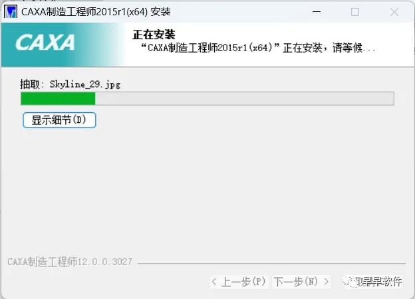Image resolution: width=415 pixels, height=299 pixels.
Task: Click the version text CAXA制造工程师12.0.0.3027
Action: pyautogui.click(x=70, y=262)
